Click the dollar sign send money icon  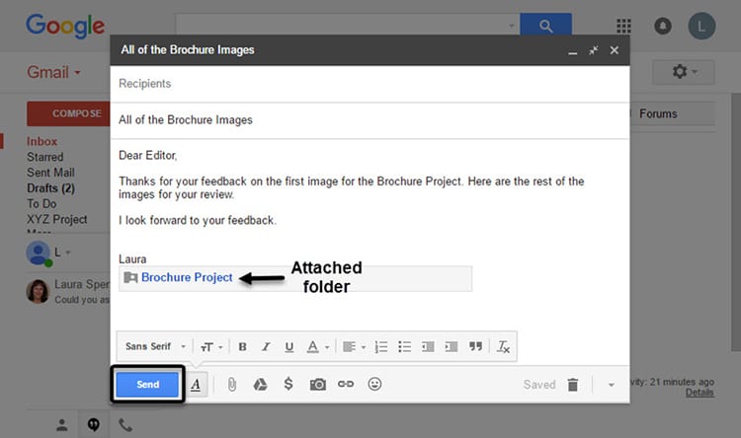(288, 384)
